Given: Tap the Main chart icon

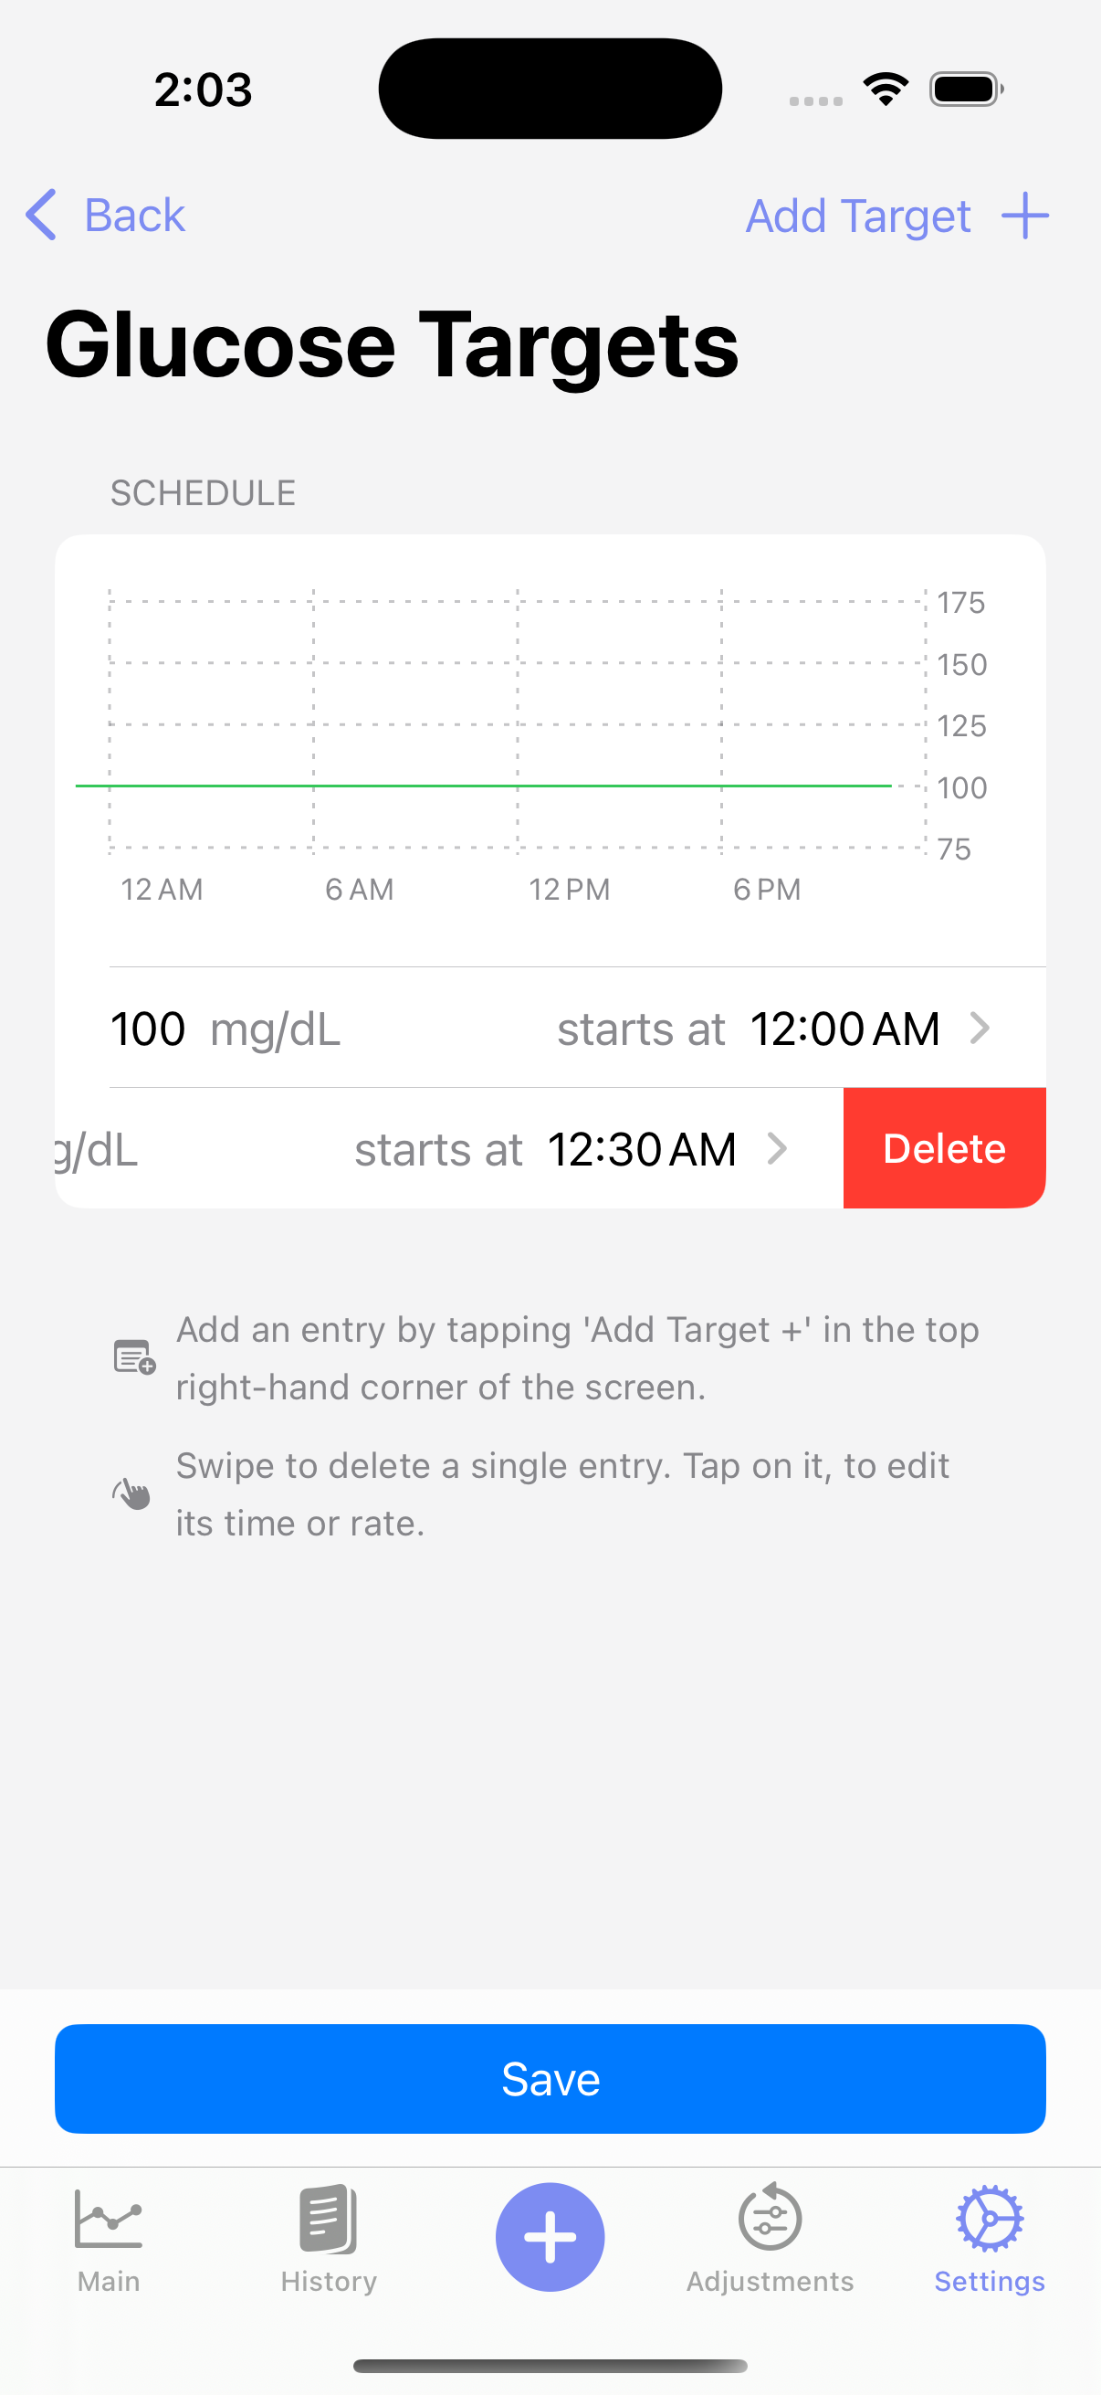Looking at the screenshot, I should click(x=109, y=2219).
